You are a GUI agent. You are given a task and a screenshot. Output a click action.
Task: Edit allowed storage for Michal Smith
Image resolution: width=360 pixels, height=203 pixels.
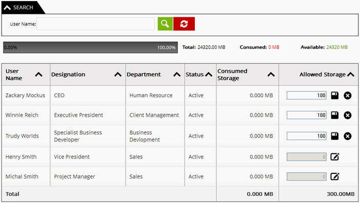tap(335, 176)
